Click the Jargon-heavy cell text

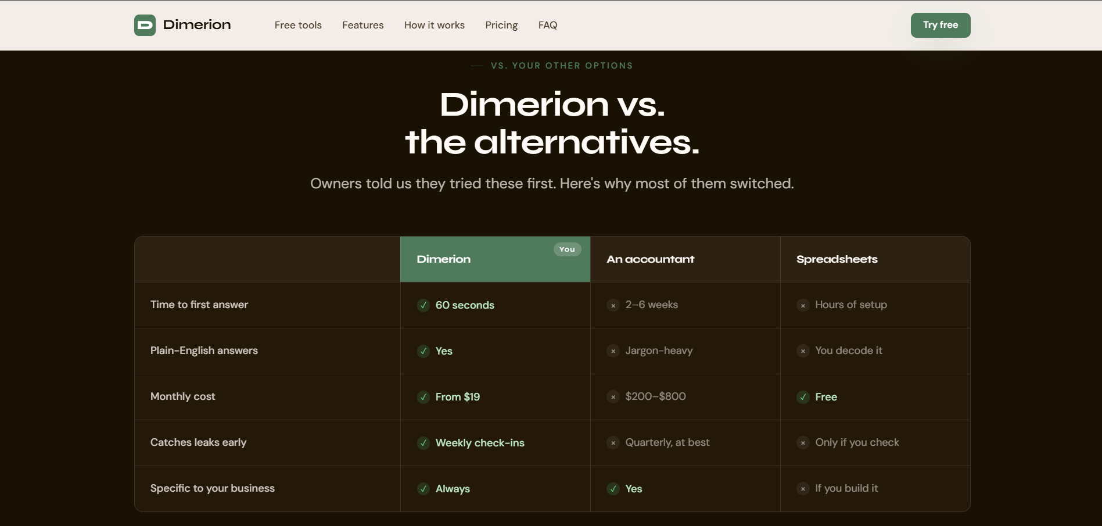(x=659, y=350)
